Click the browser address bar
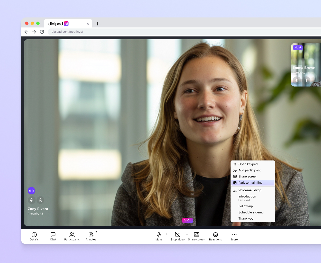This screenshot has height=263, width=321. 103,32
